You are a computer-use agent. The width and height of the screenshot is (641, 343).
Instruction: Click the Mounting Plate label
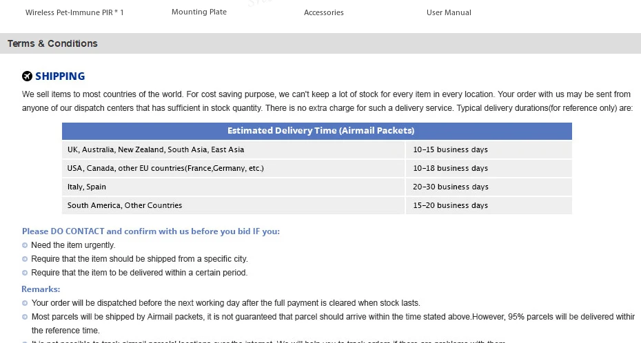coord(199,12)
